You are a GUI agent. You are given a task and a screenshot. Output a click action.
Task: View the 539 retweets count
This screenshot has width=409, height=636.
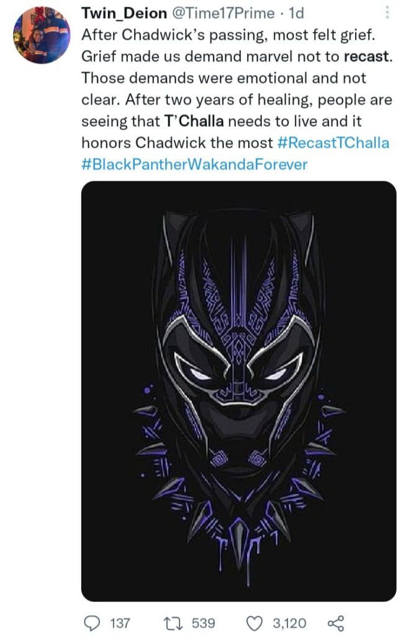point(203,622)
